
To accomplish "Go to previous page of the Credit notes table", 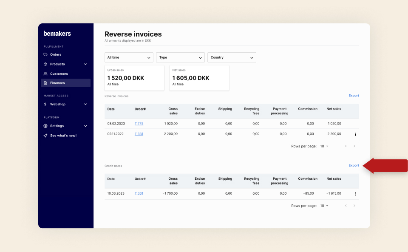I will pos(346,206).
